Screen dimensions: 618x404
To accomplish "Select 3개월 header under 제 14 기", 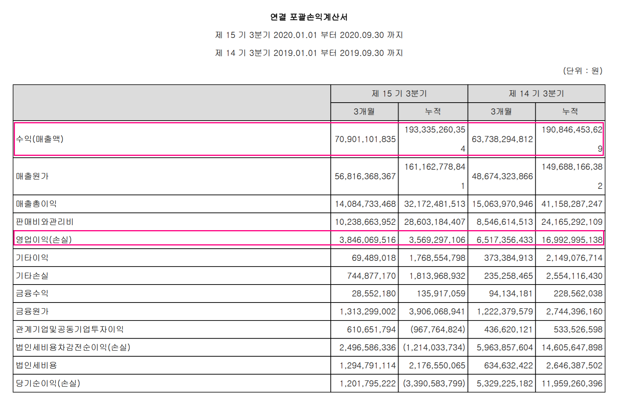I will (x=501, y=111).
